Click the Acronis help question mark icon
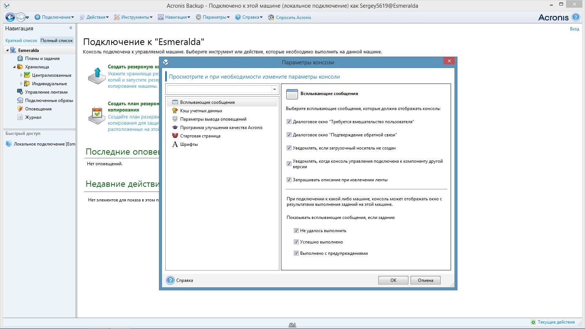The image size is (585, 329). [x=576, y=17]
